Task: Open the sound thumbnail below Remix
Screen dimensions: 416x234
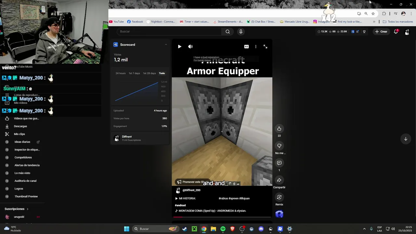Action: click(x=279, y=214)
